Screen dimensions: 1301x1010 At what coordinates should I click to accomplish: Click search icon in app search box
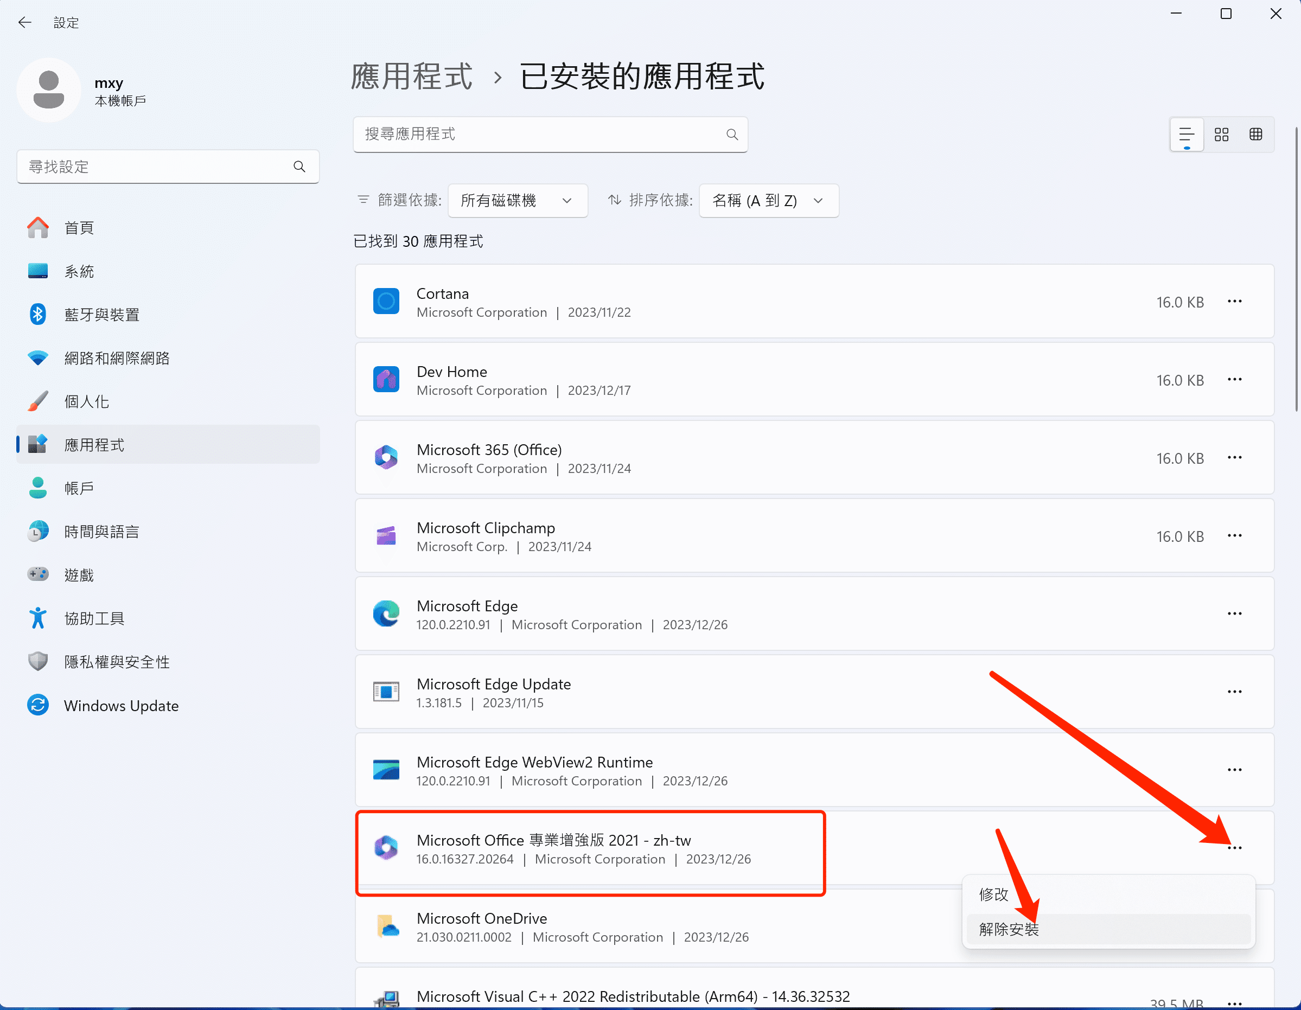[x=732, y=135]
